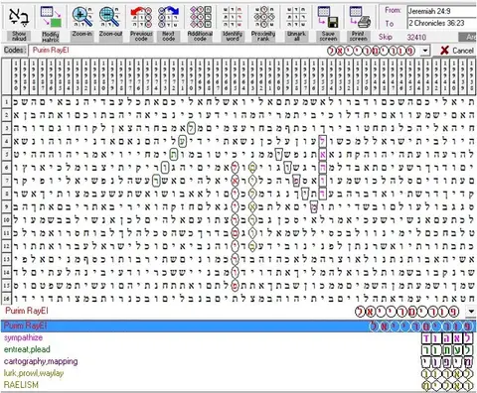Screen dimensions: 477x393
Task: Click the From field Jeremiah 24:9
Action: (442, 11)
